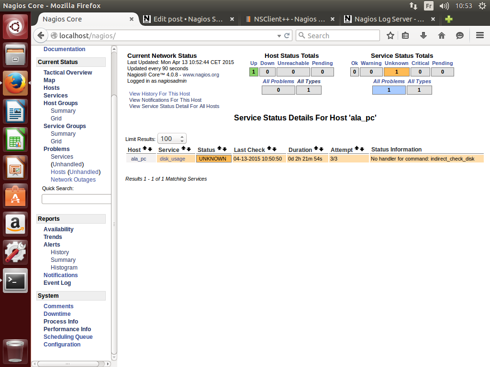Open the Firefox hamburger menu
Viewport: 490px width, 367px height.
coord(480,36)
